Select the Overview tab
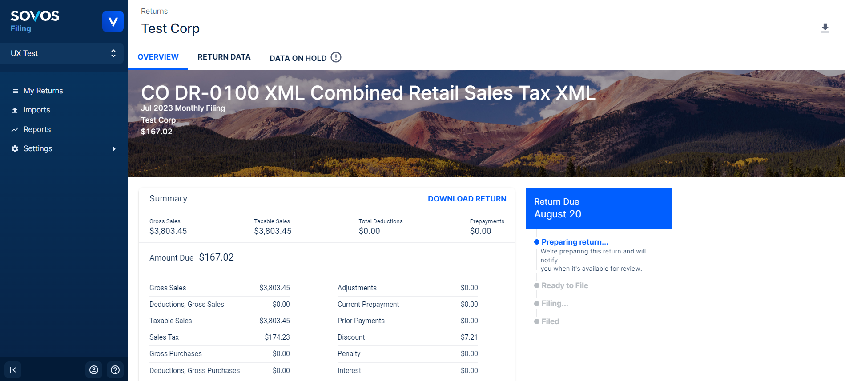 point(158,57)
